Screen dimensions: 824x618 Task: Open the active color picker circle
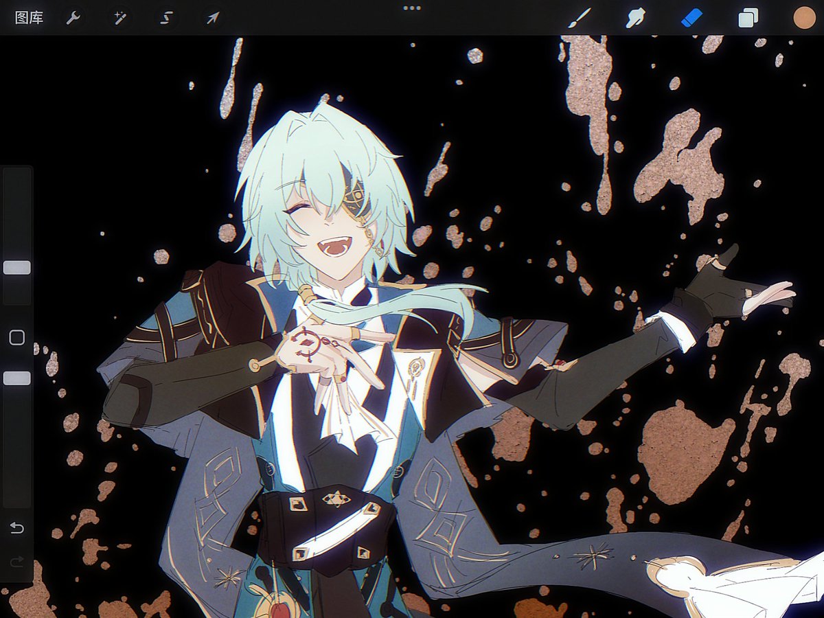click(804, 18)
